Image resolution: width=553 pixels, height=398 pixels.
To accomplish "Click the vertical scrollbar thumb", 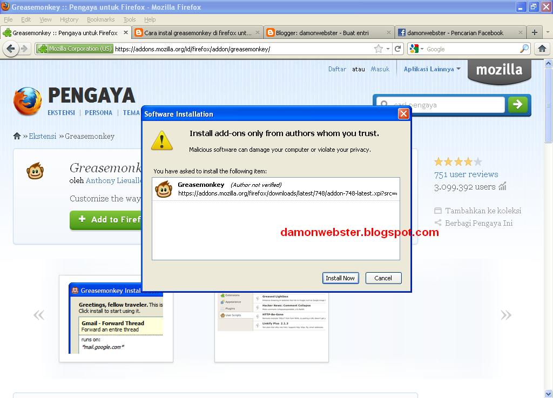I will [548, 105].
